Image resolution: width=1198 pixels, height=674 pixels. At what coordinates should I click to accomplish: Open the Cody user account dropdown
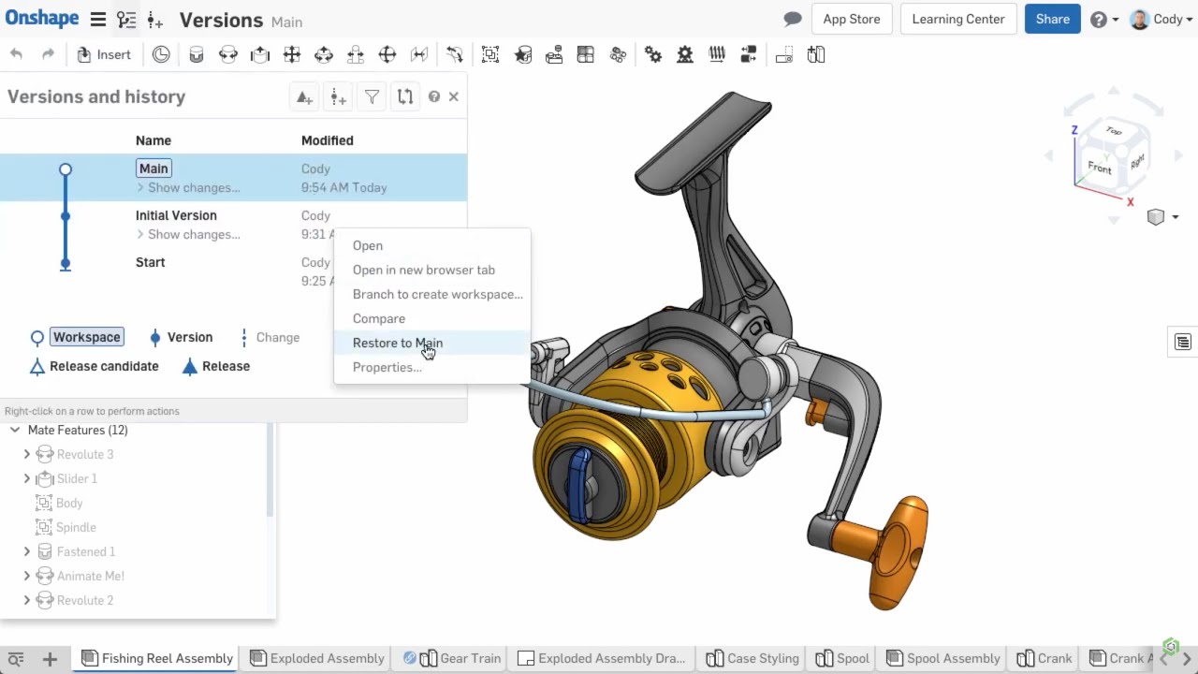pos(1161,20)
